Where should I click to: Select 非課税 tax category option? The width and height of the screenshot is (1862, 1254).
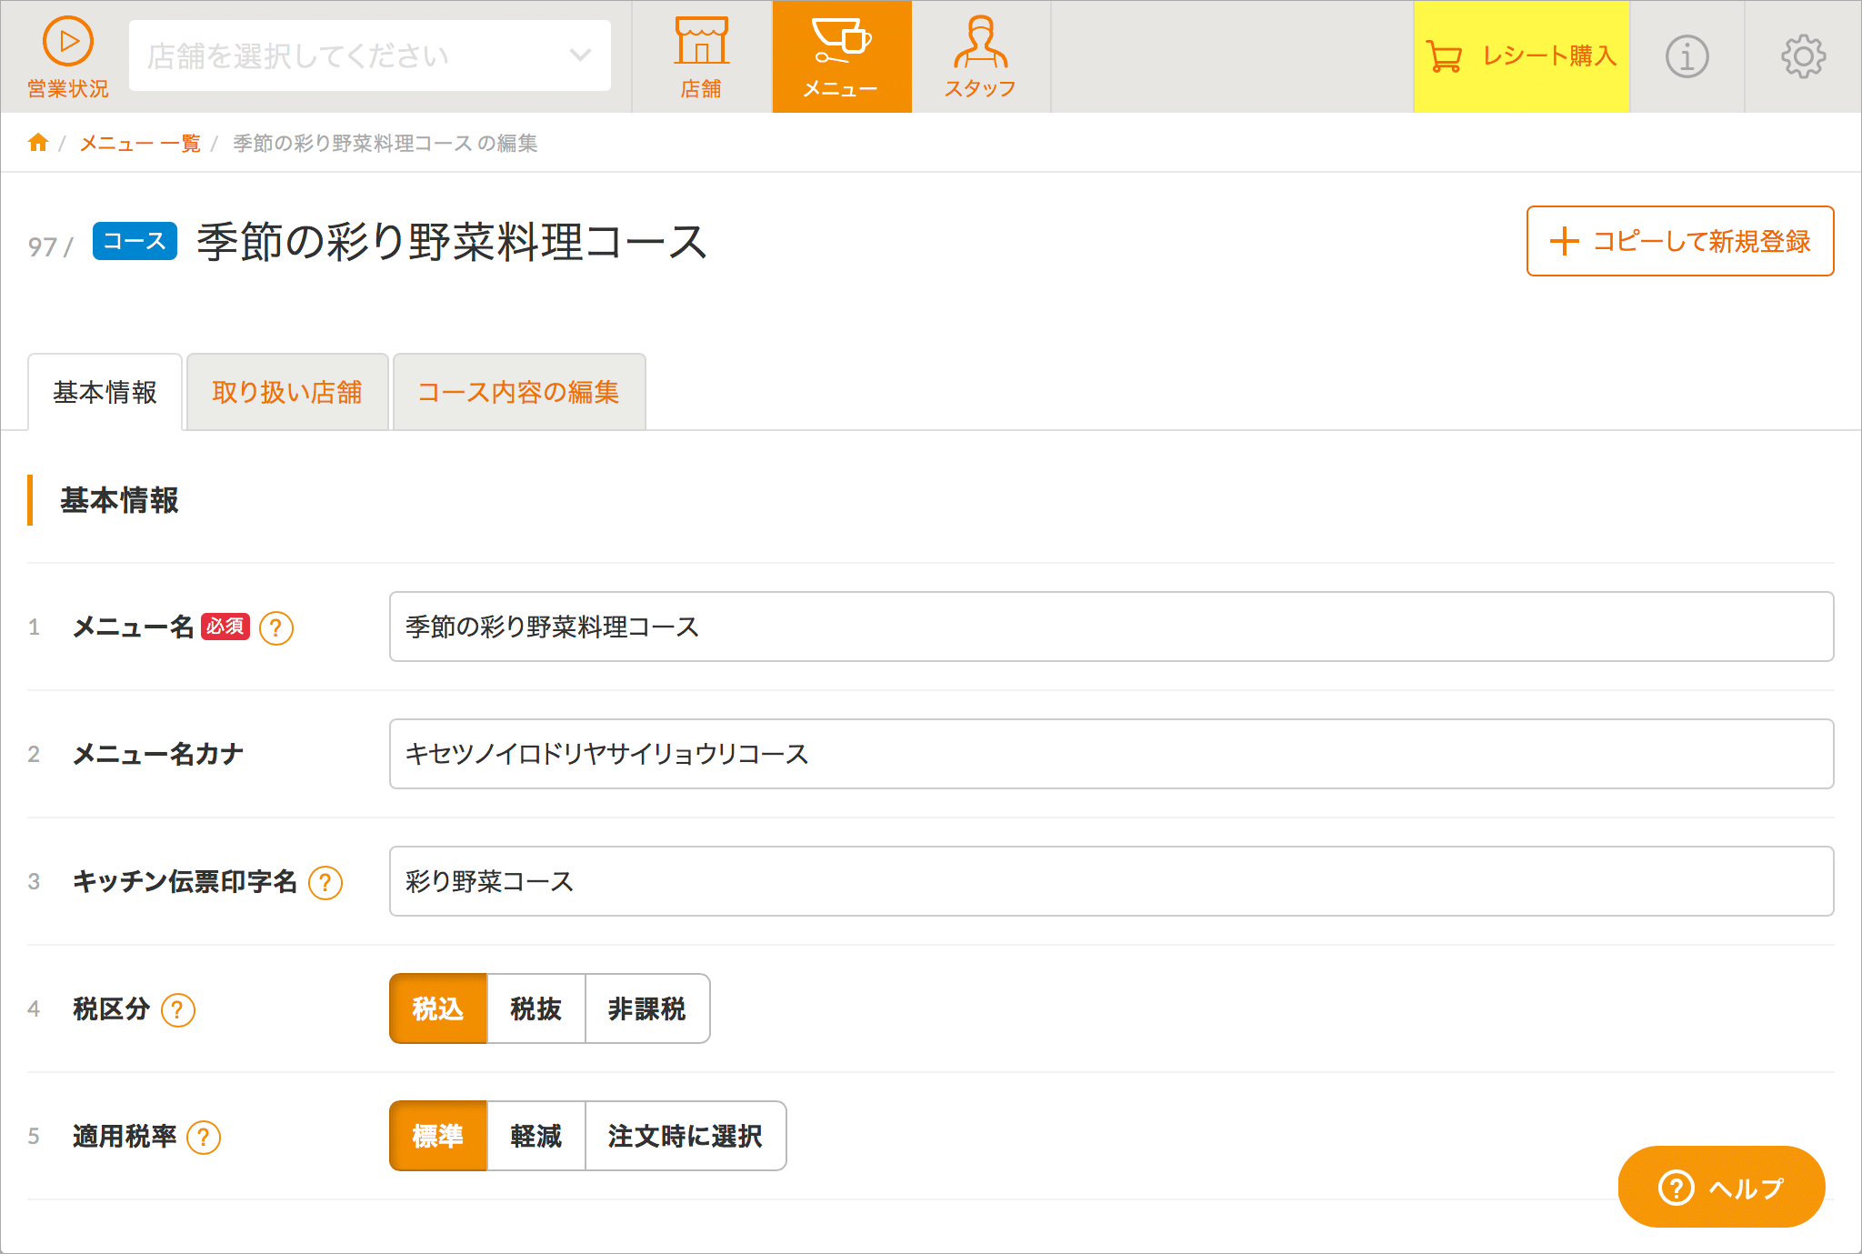point(647,1009)
